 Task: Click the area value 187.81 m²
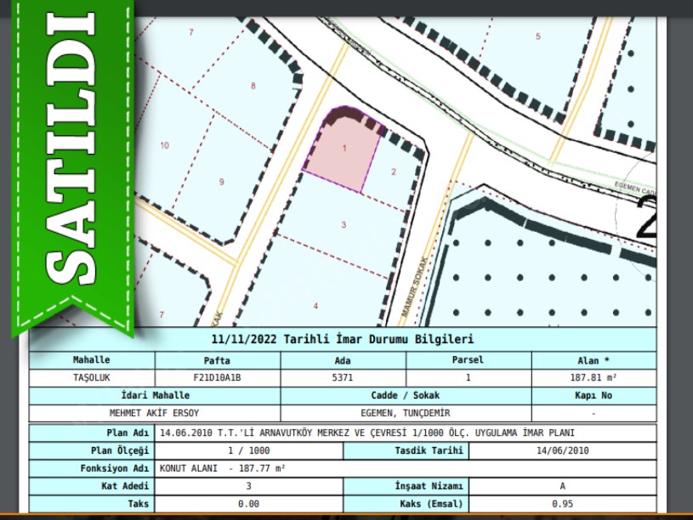594,378
